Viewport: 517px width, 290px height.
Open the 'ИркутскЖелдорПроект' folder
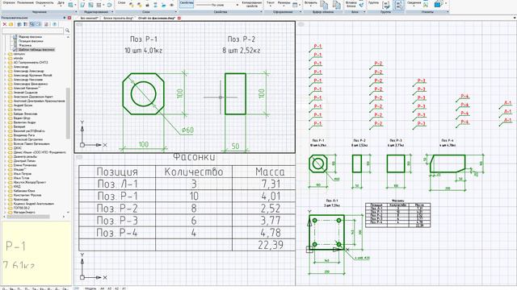(30, 182)
